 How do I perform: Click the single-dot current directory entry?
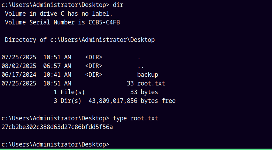pyautogui.click(x=139, y=58)
